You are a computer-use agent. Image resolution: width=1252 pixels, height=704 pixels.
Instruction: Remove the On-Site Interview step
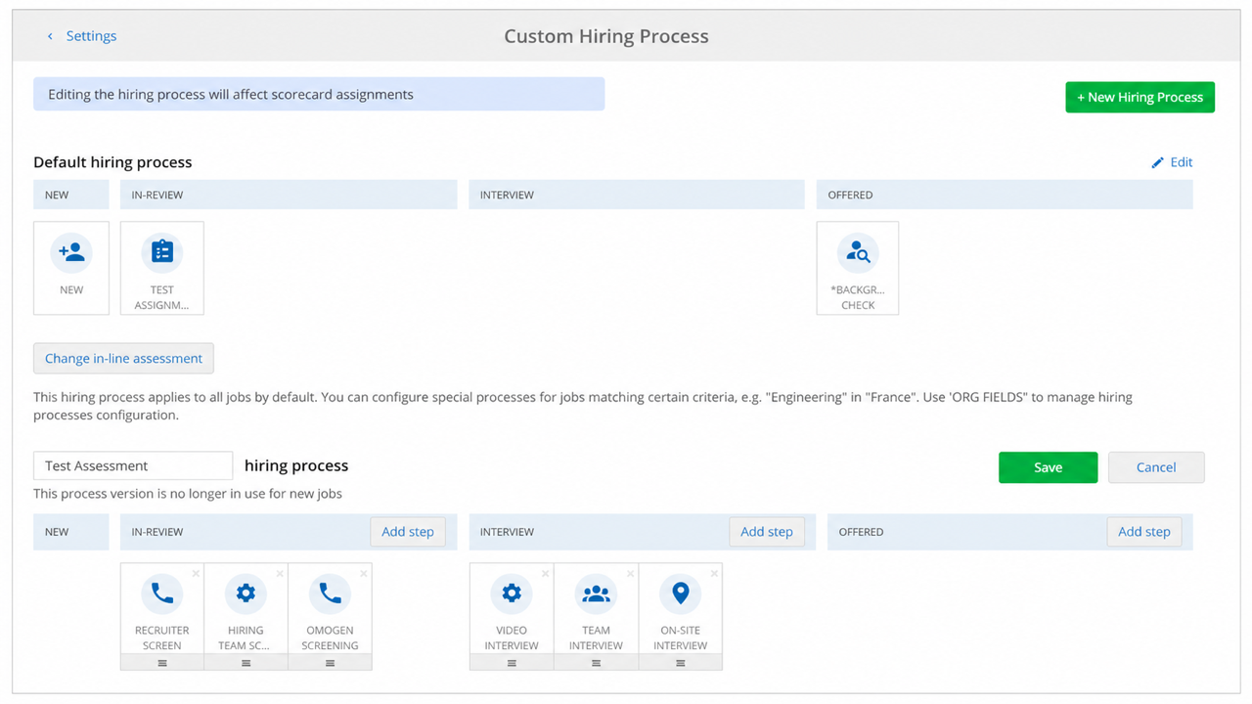click(x=714, y=574)
